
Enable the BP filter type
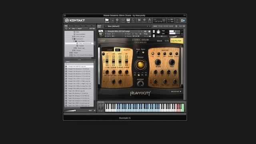pos(164,54)
